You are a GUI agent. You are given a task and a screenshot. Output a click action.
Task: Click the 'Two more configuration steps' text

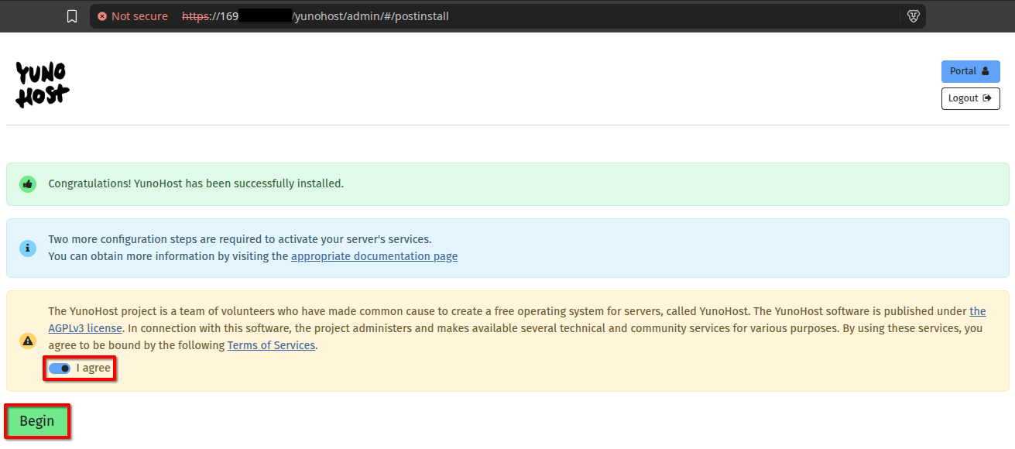pos(240,239)
